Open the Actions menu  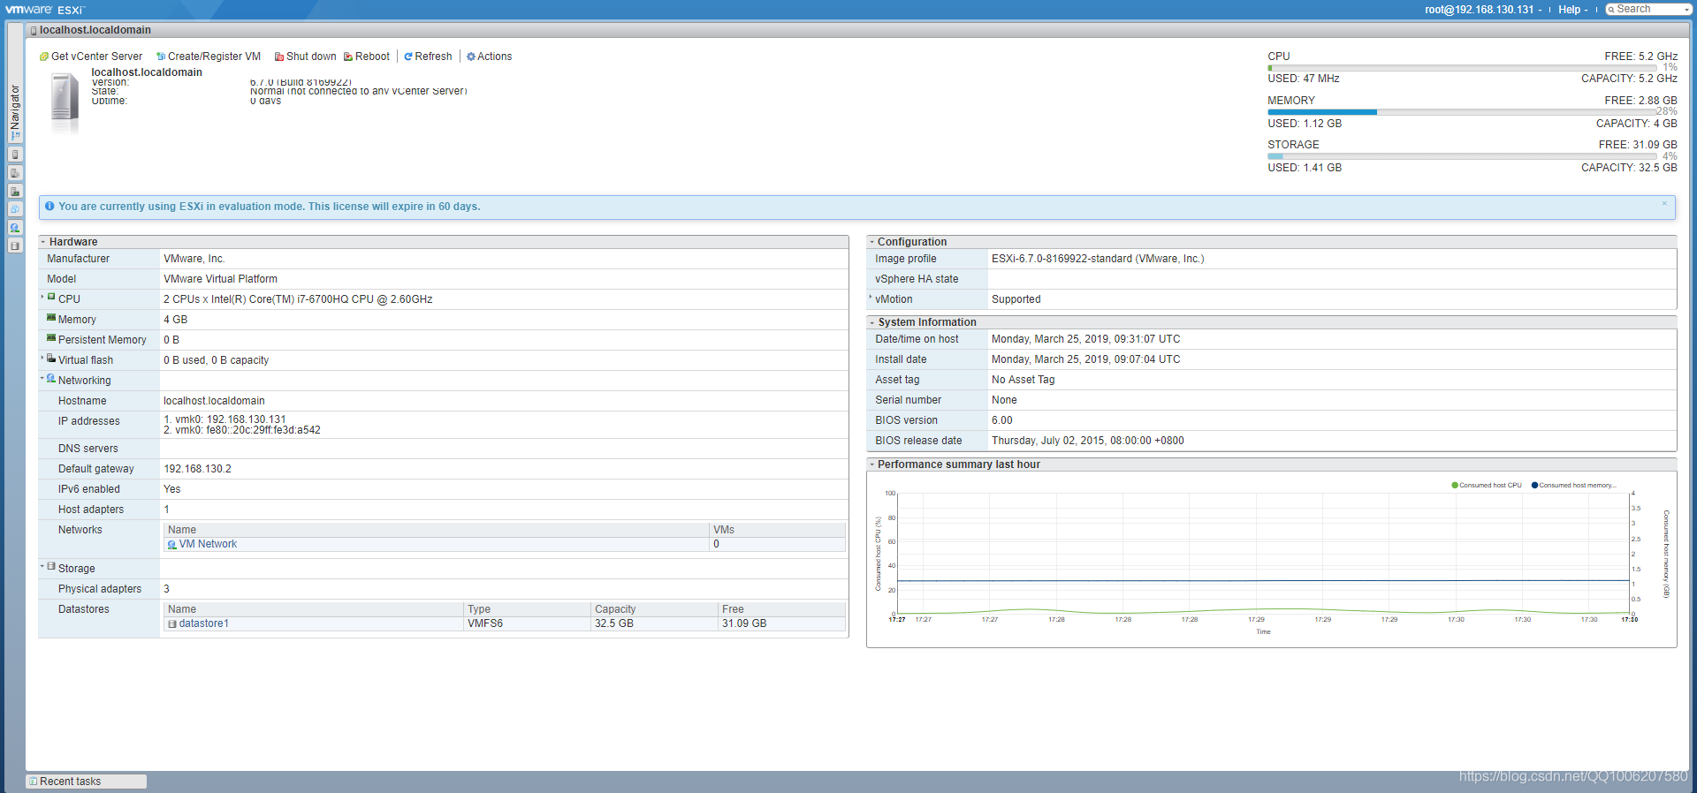pos(489,57)
